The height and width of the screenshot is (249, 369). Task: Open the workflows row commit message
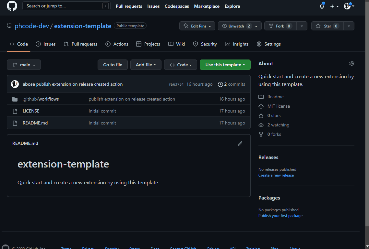pos(132,99)
